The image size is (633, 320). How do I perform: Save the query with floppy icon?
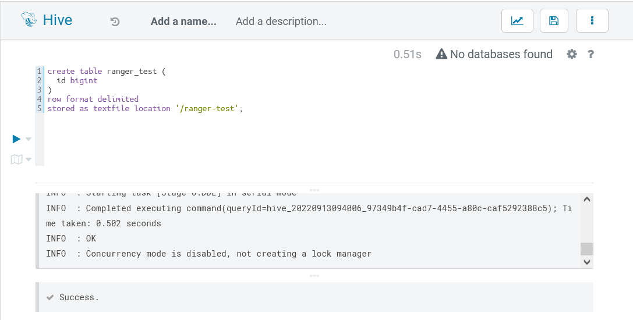pos(554,21)
